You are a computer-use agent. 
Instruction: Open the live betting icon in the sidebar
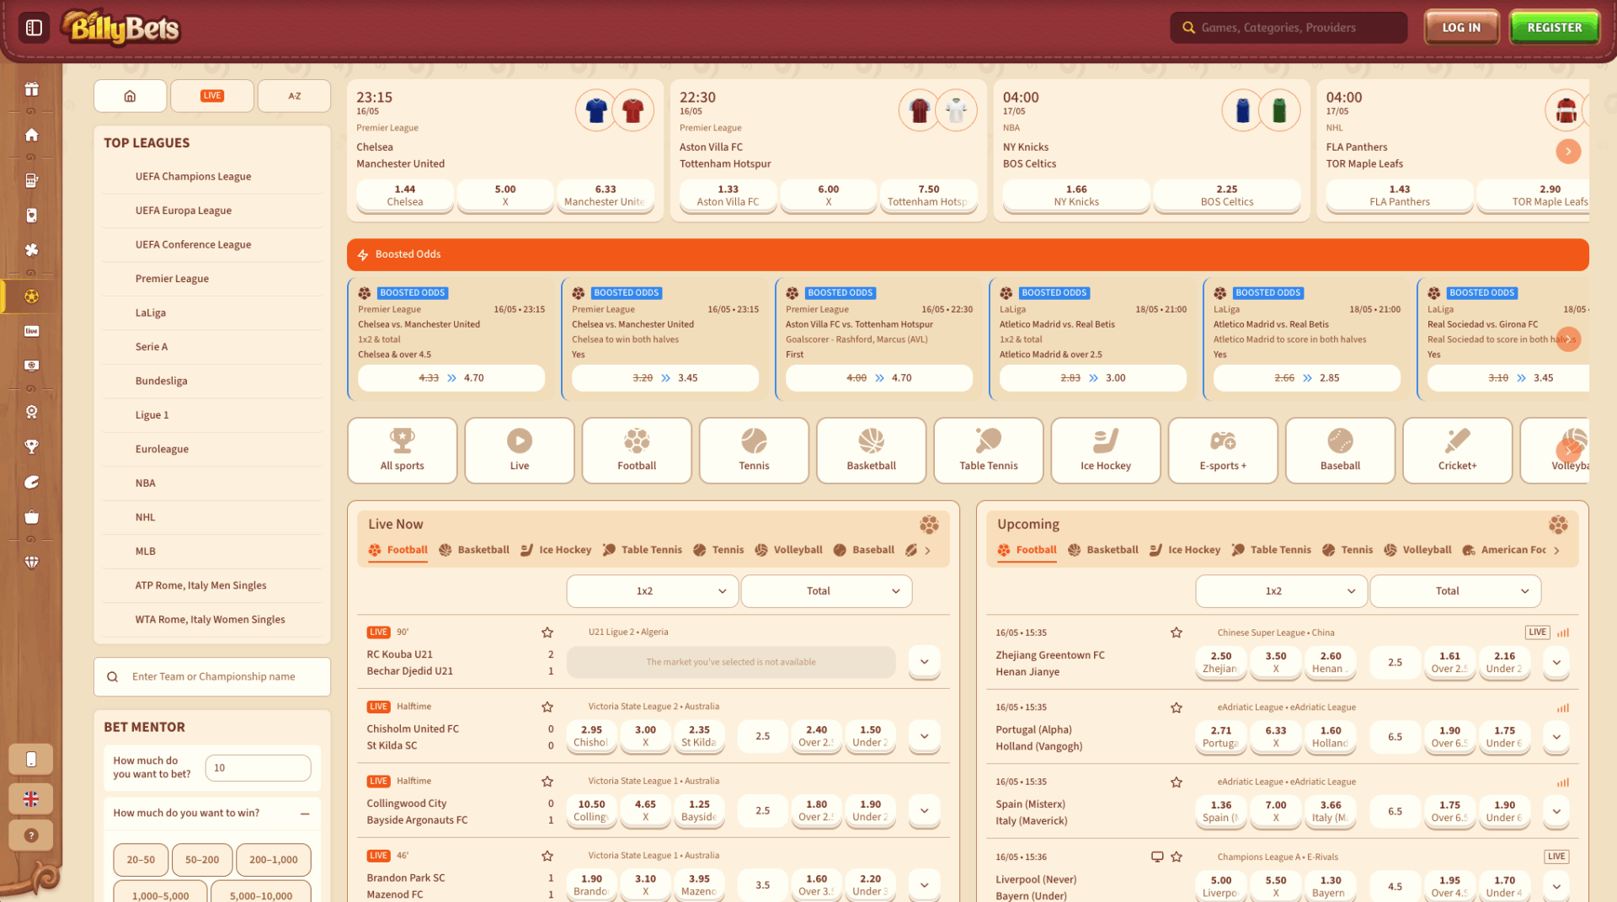31,331
